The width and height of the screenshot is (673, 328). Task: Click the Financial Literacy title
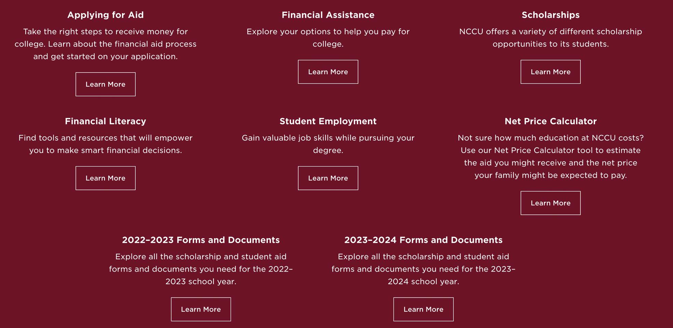pyautogui.click(x=105, y=121)
